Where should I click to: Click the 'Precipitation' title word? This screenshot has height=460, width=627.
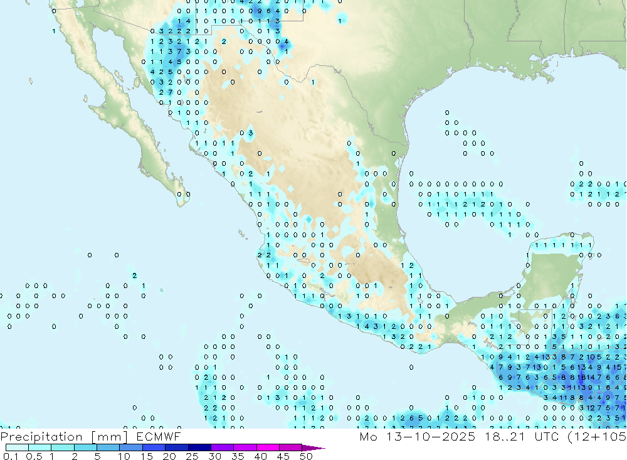(41, 437)
